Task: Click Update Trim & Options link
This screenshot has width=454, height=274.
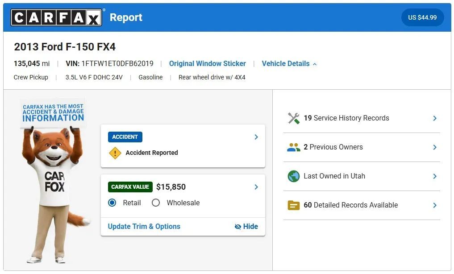Action: 144,227
